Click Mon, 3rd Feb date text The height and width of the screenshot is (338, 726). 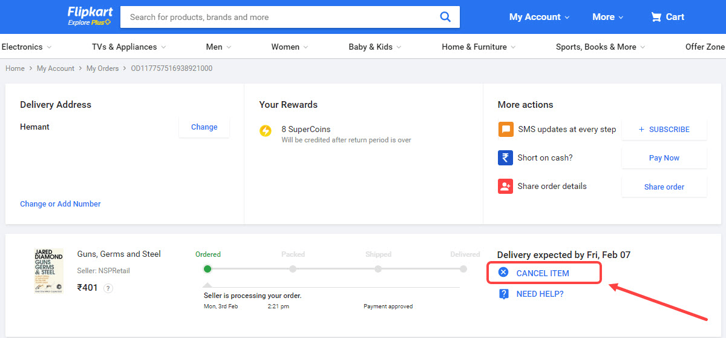(x=221, y=307)
